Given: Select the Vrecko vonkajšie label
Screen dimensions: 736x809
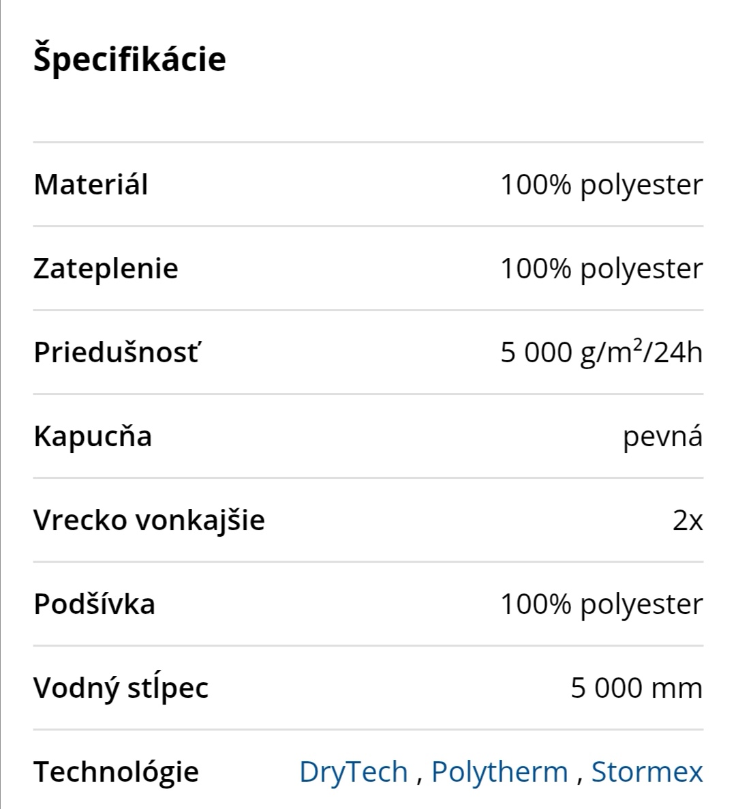Looking at the screenshot, I should point(149,520).
